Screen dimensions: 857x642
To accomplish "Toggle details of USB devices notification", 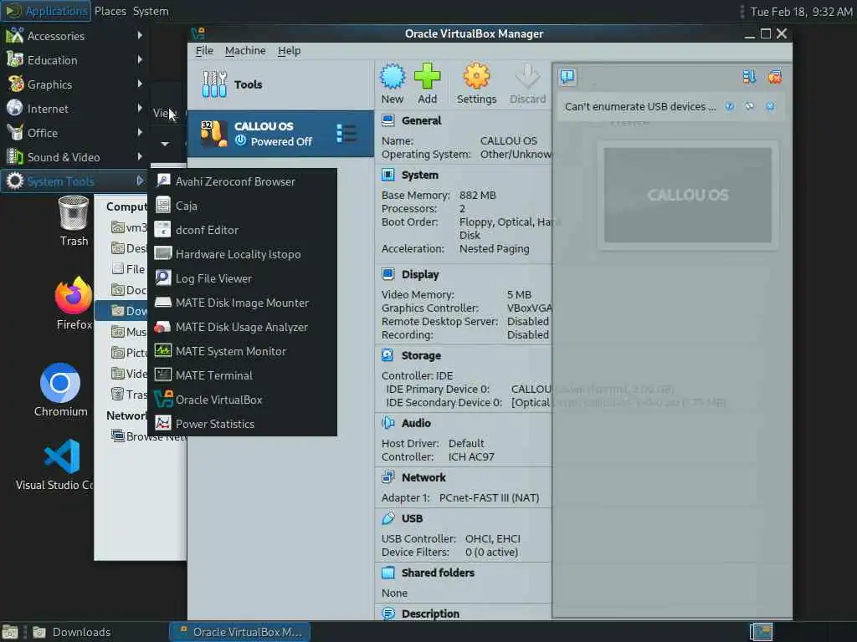I will (749, 106).
